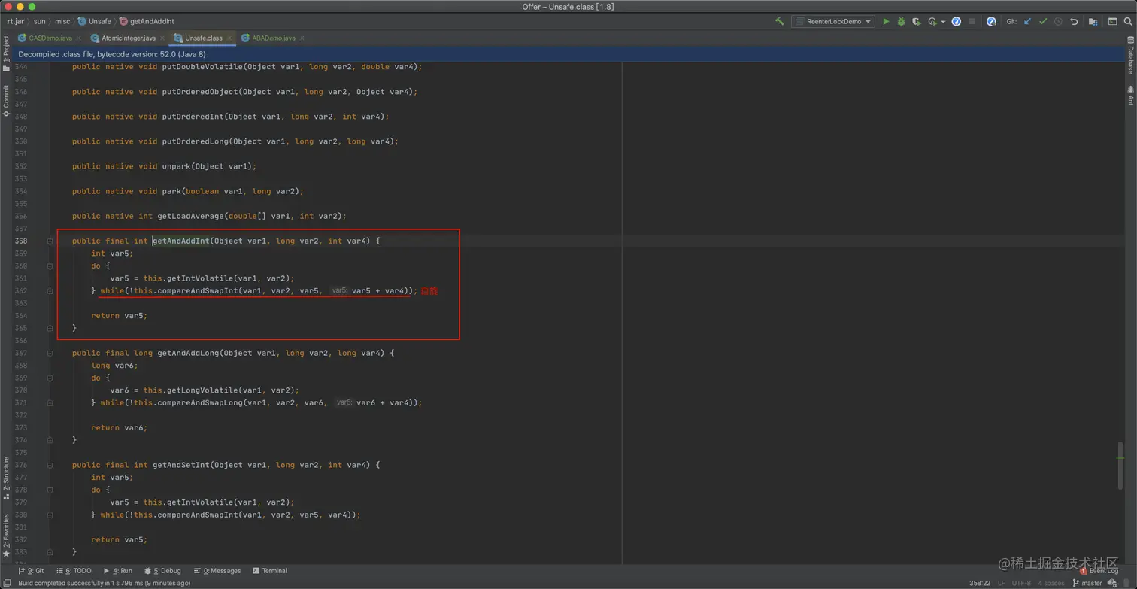The height and width of the screenshot is (589, 1137).
Task: Click the var5: inlay hint on line 362
Action: (x=339, y=290)
